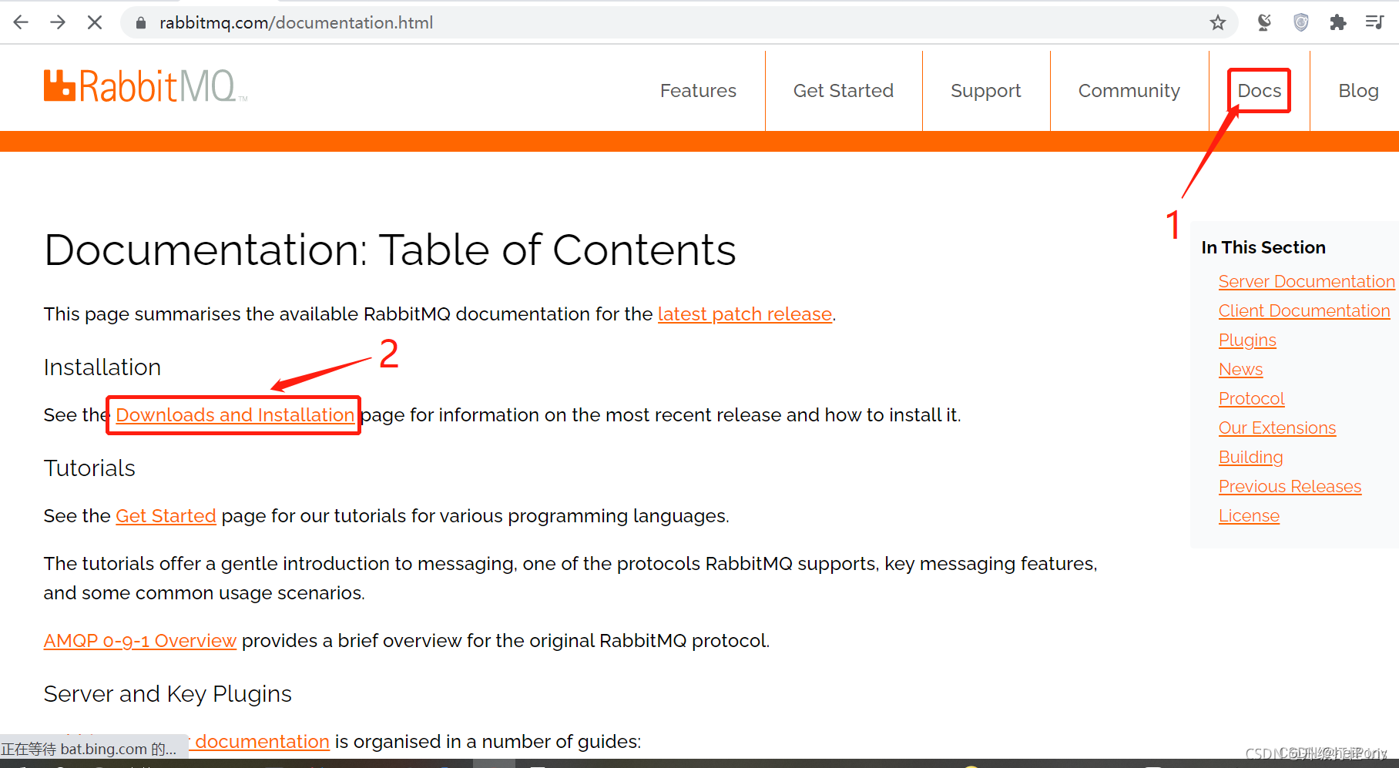Click the Documentation: Table of Contents heading
The height and width of the screenshot is (768, 1399).
coord(390,250)
